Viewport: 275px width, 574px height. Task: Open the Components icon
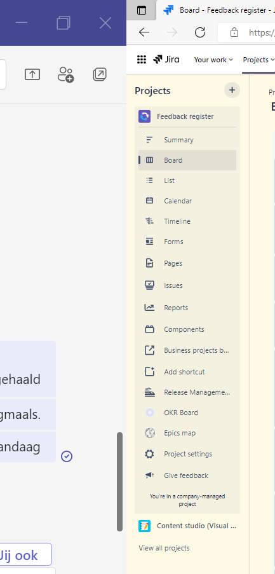click(150, 329)
